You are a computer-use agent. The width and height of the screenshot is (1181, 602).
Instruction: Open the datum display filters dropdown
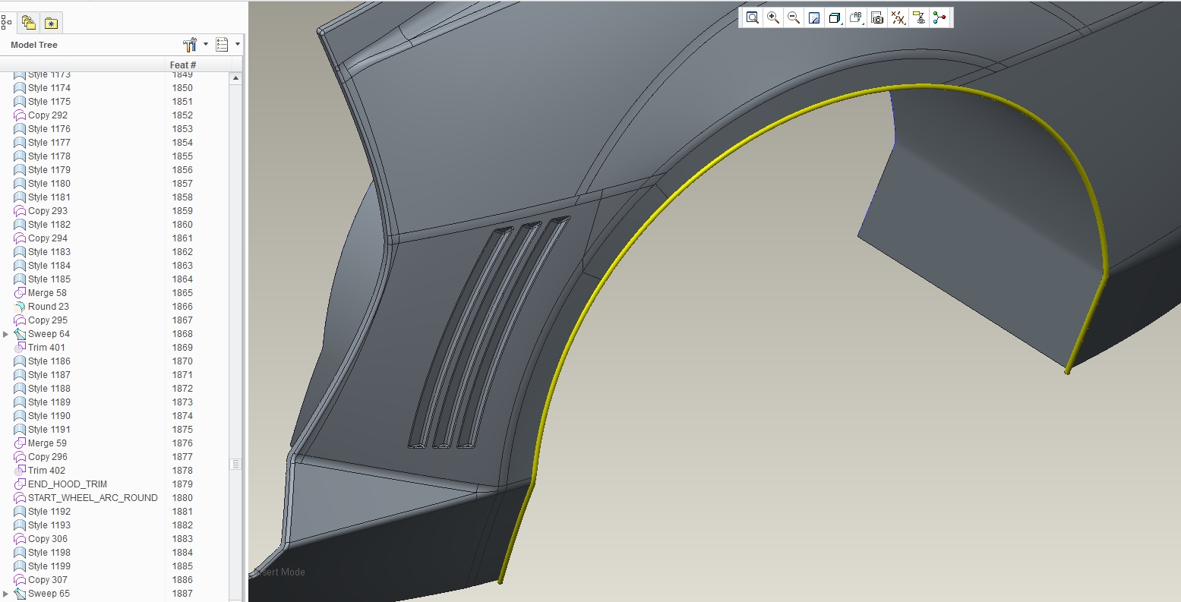[x=898, y=17]
